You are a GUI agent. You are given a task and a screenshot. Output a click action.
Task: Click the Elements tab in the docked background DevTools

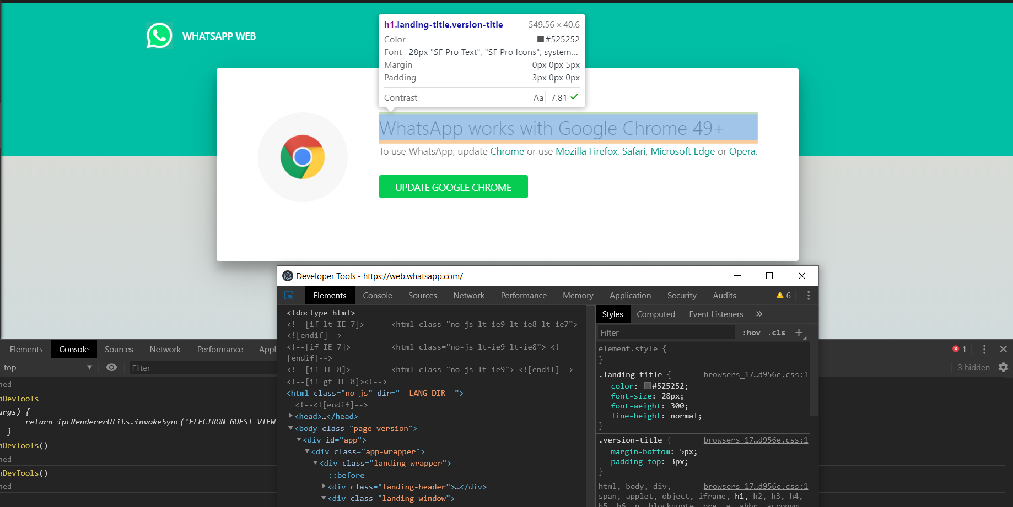pyautogui.click(x=26, y=350)
